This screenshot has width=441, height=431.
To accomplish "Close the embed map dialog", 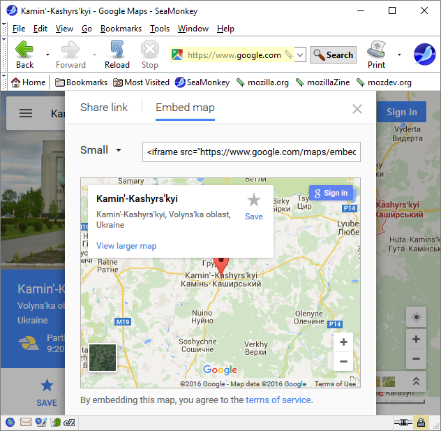I will coord(357,109).
